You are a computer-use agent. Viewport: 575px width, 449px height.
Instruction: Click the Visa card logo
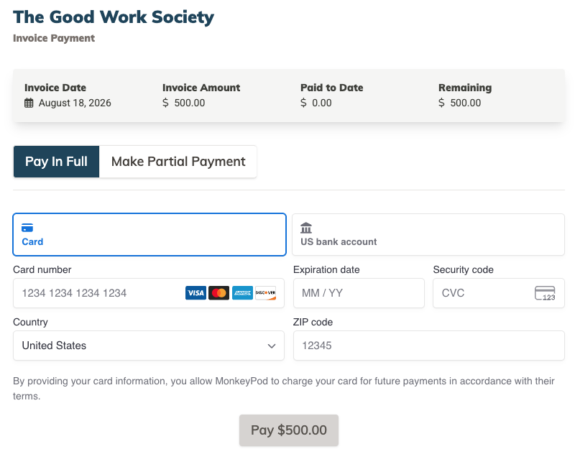[x=195, y=293]
